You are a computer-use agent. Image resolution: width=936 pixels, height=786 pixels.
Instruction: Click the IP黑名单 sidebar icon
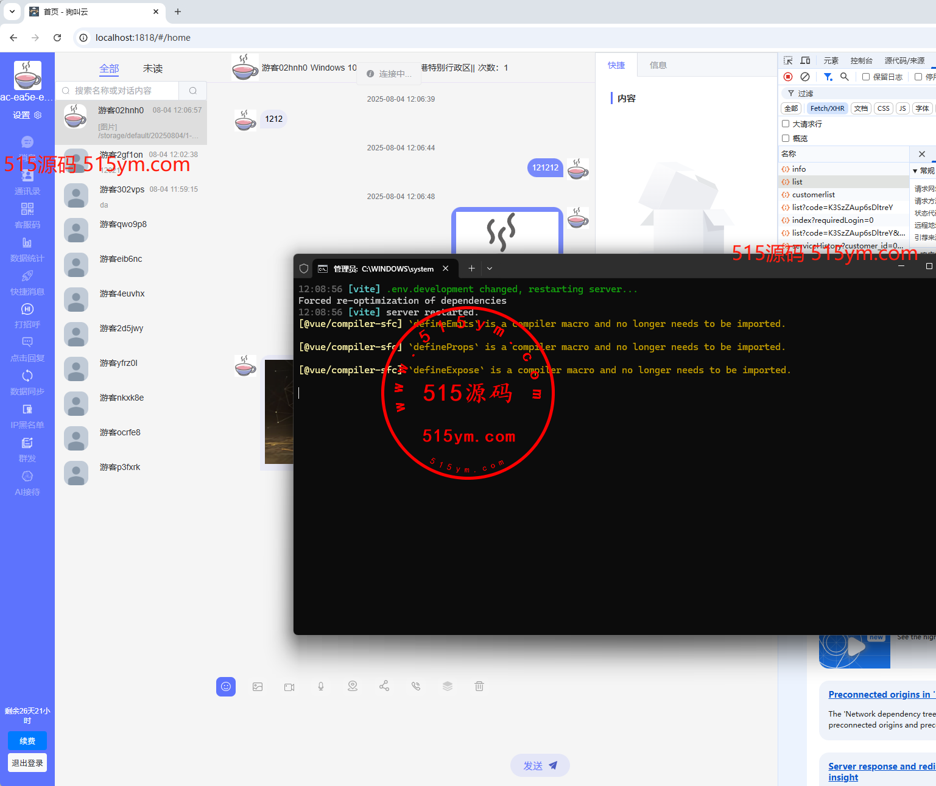coord(27,410)
